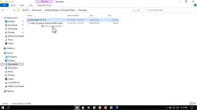The image size is (197, 110).
Task: Click Desktop Windows 10 Simple & Clean breadcrumb
Action: pyautogui.click(x=60, y=10)
